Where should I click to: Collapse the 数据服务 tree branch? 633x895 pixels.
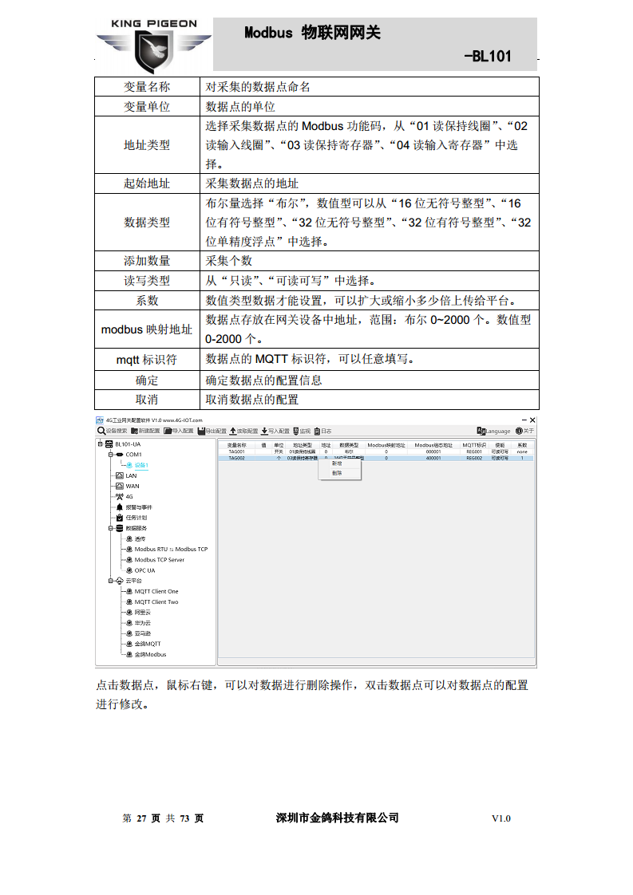pos(111,529)
